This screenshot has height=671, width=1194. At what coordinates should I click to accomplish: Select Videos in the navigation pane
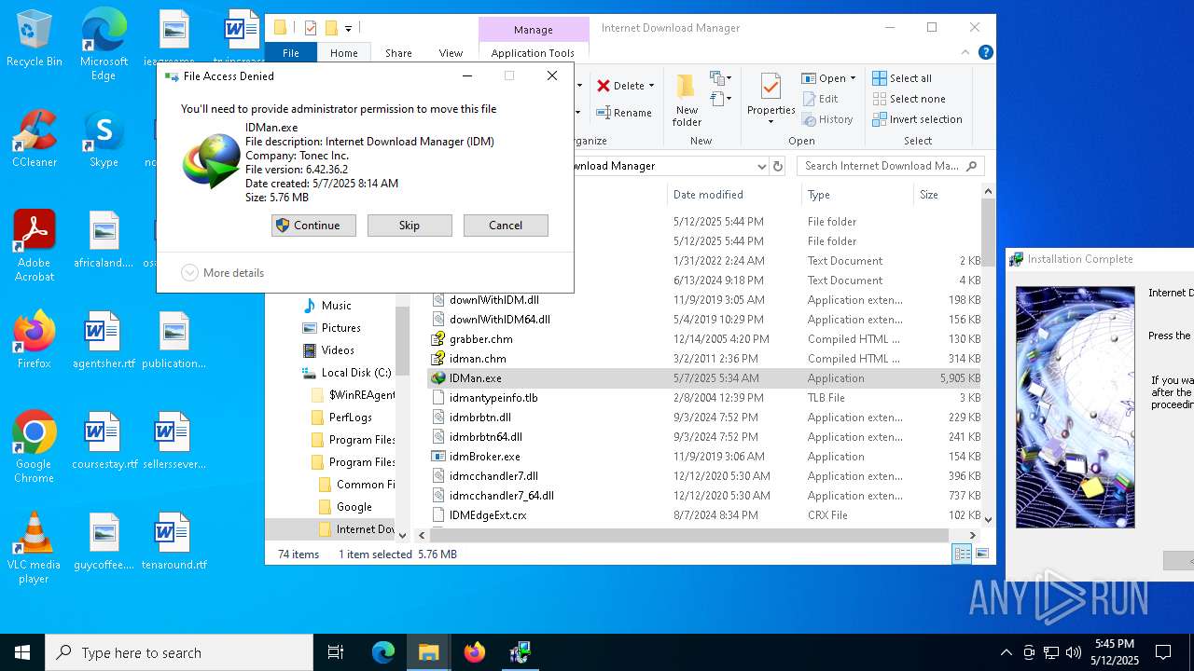[337, 350]
